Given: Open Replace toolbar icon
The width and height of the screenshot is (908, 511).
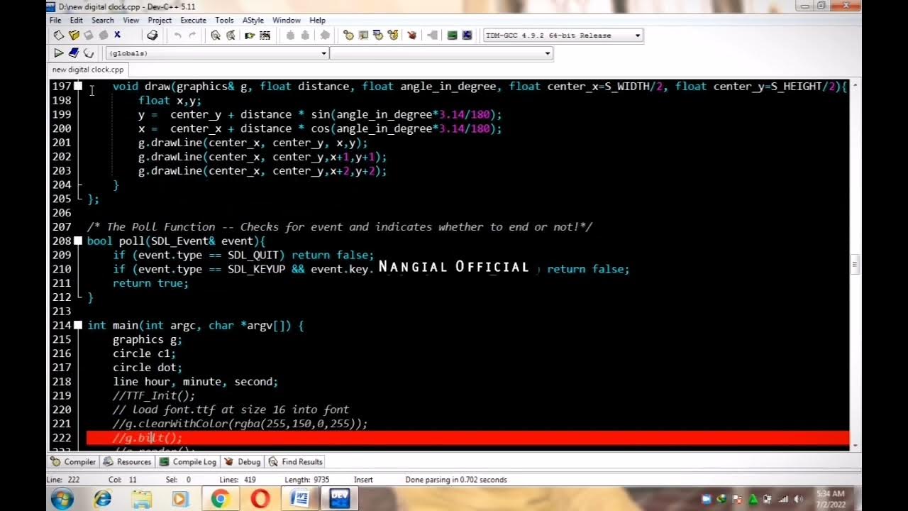Looking at the screenshot, I should pos(231,35).
